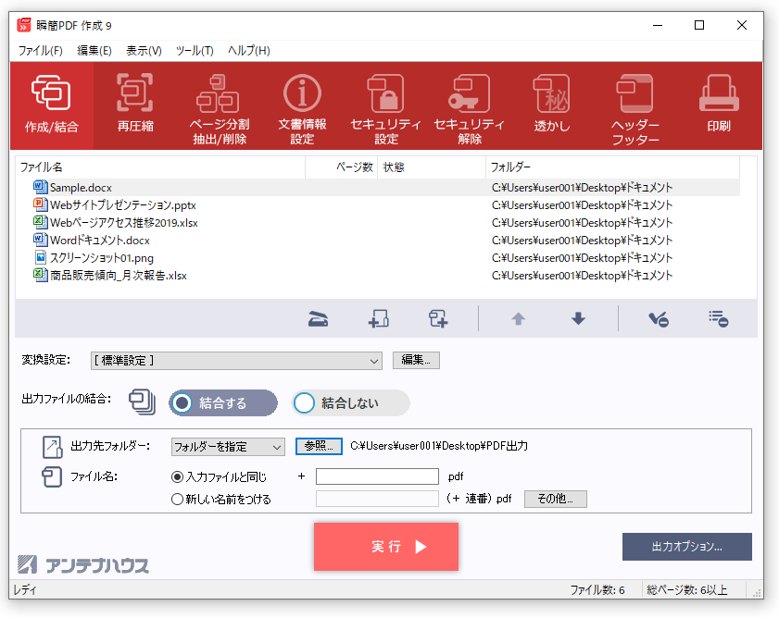Image resolution: width=779 pixels, height=618 pixels.
Task: Open セキュリティ設定 lock tool
Action: tap(385, 105)
